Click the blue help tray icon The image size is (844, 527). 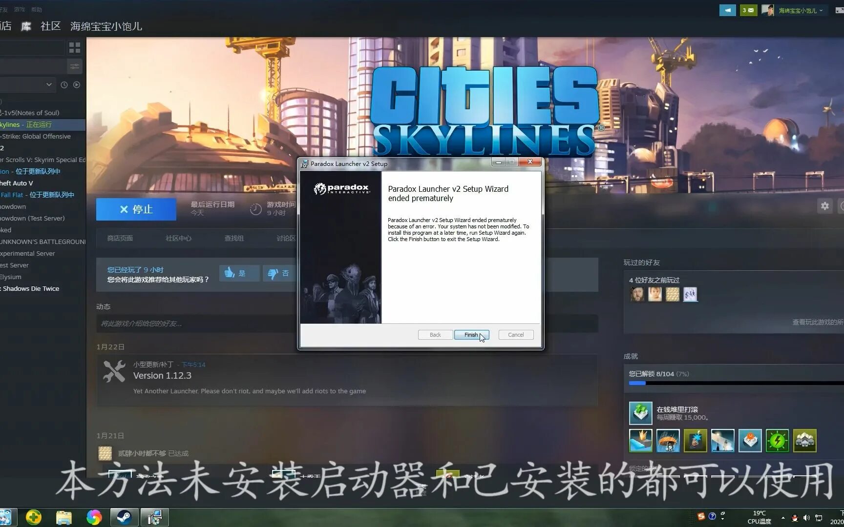[x=712, y=516]
